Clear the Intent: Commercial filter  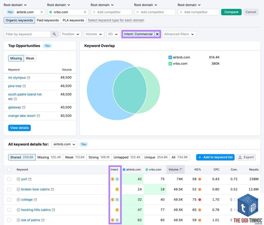[157, 34]
